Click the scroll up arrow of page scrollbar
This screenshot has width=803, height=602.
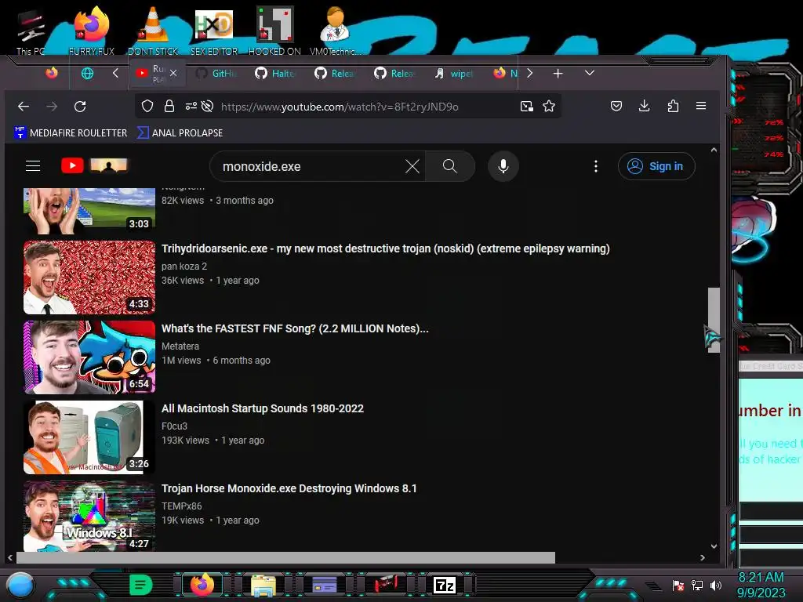click(x=714, y=150)
